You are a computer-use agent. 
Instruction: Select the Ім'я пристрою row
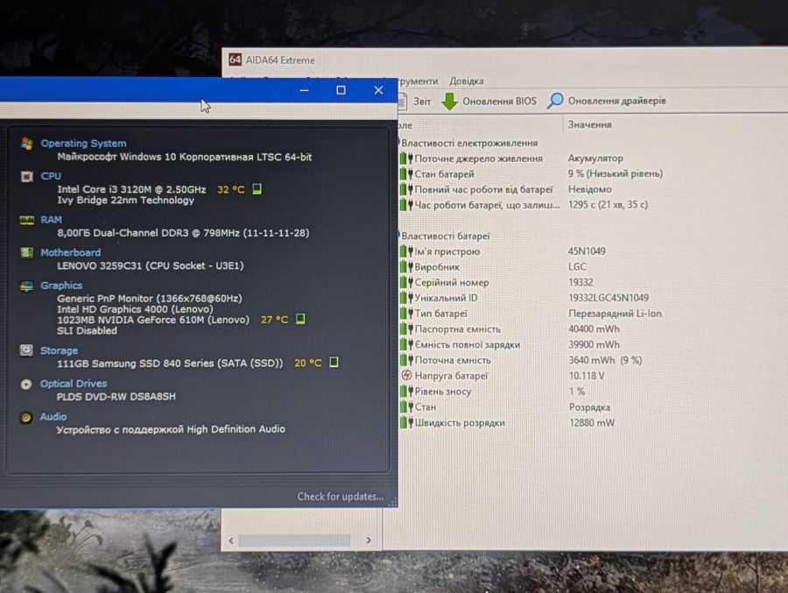(x=503, y=251)
